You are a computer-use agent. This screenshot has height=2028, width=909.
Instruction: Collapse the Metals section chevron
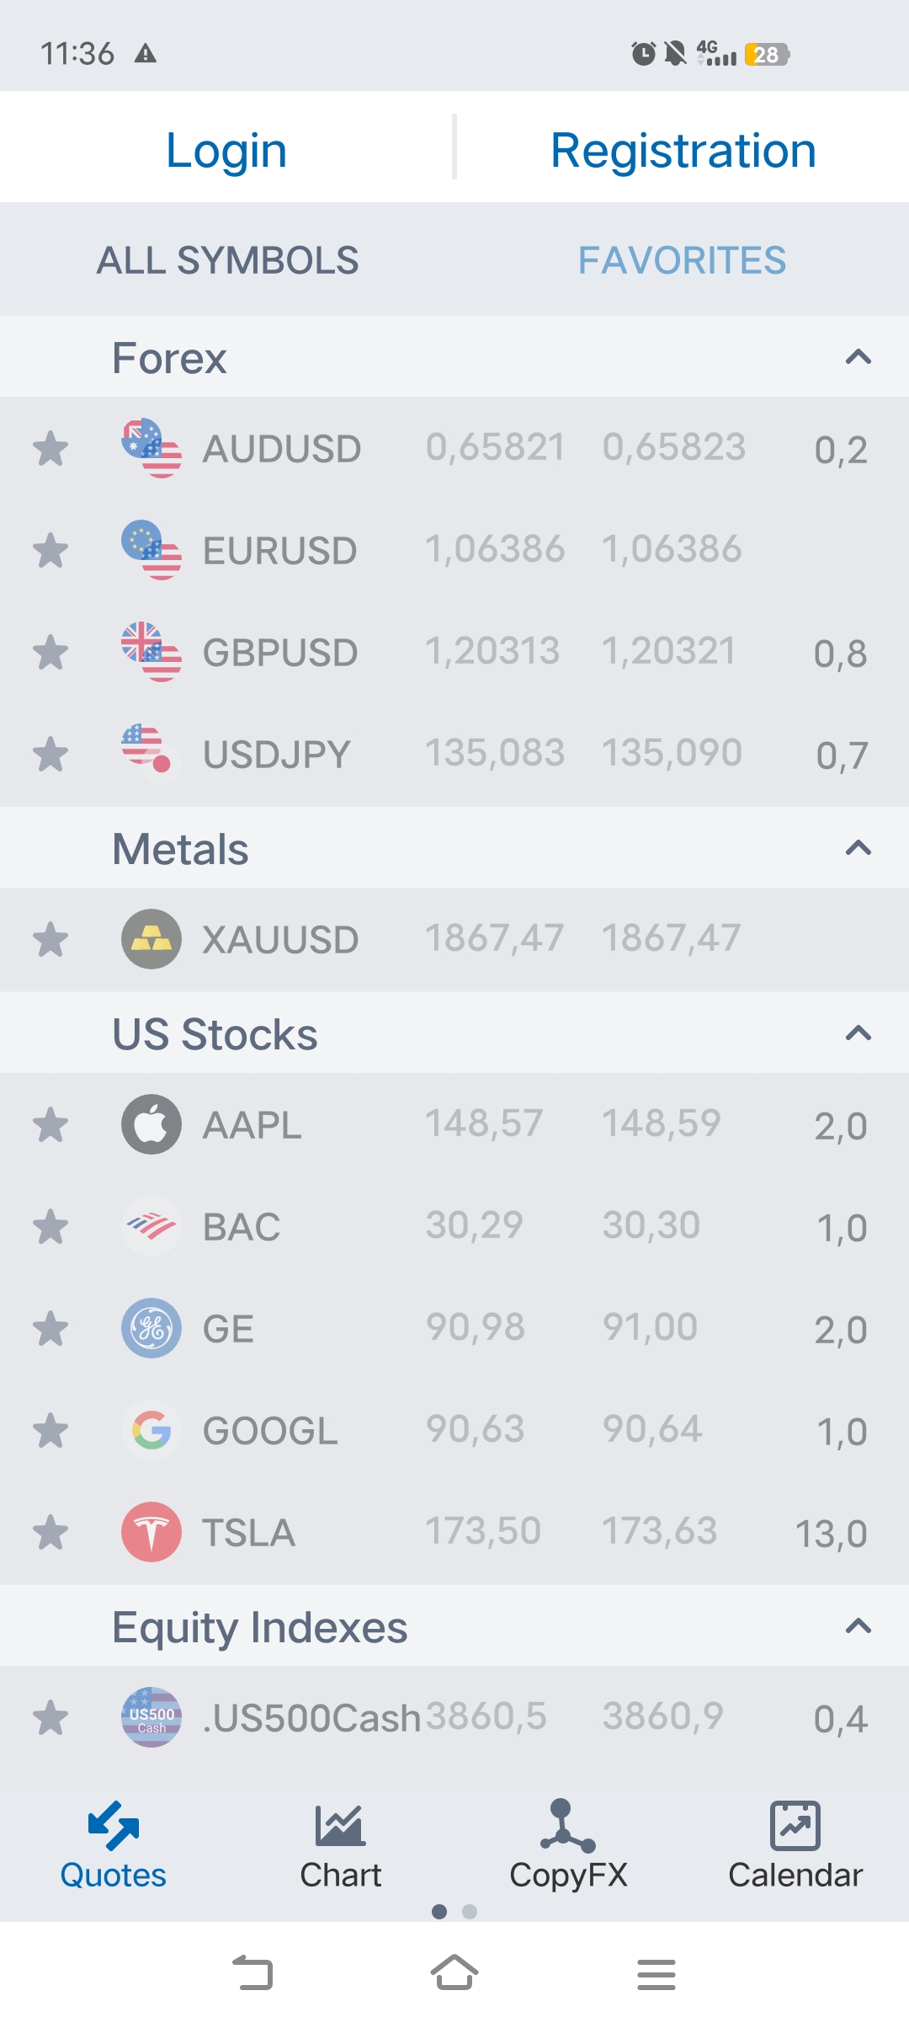(858, 848)
